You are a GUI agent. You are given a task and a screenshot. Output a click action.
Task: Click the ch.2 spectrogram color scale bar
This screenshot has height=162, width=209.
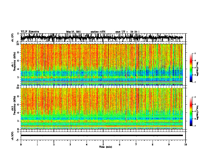[x=191, y=111]
